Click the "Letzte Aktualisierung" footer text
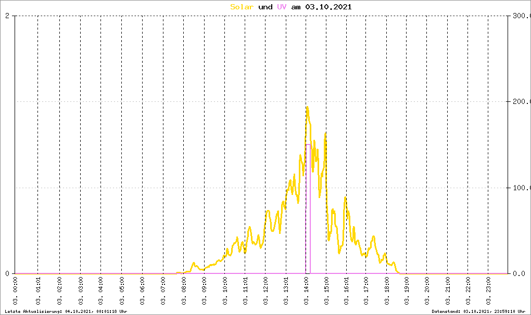Screen dimensions: 531x315 point(66,311)
